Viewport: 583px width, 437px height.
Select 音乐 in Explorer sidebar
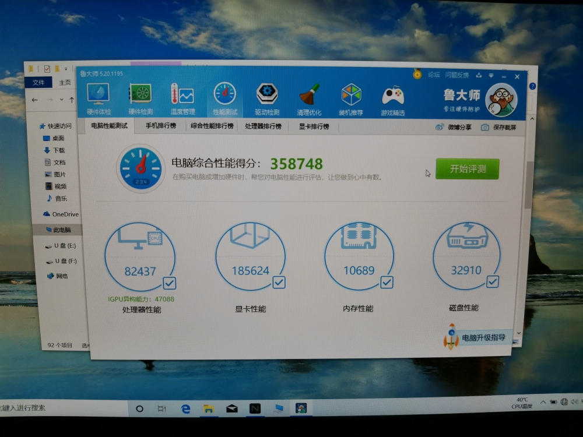pyautogui.click(x=57, y=199)
